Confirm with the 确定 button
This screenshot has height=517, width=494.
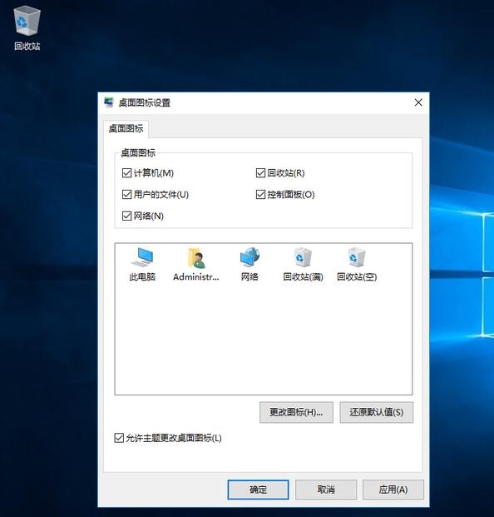258,490
